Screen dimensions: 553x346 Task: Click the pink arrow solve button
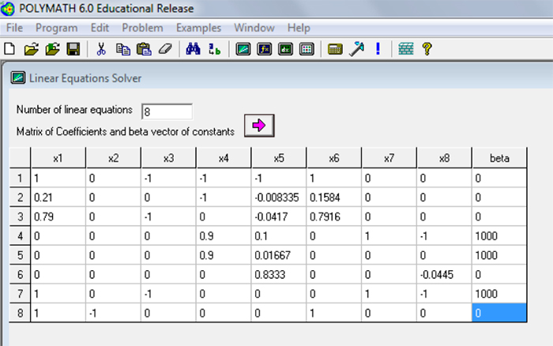click(258, 125)
